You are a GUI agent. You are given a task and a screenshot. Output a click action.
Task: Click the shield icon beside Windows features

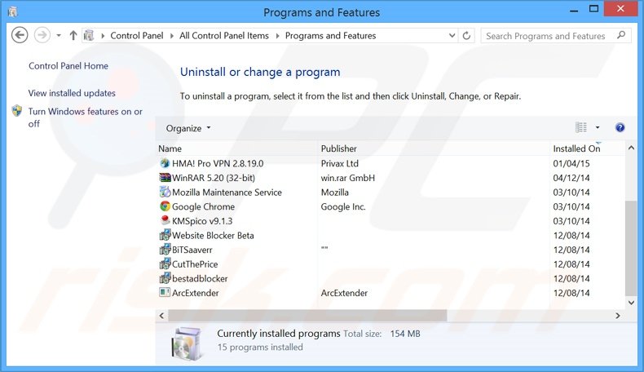tap(17, 111)
